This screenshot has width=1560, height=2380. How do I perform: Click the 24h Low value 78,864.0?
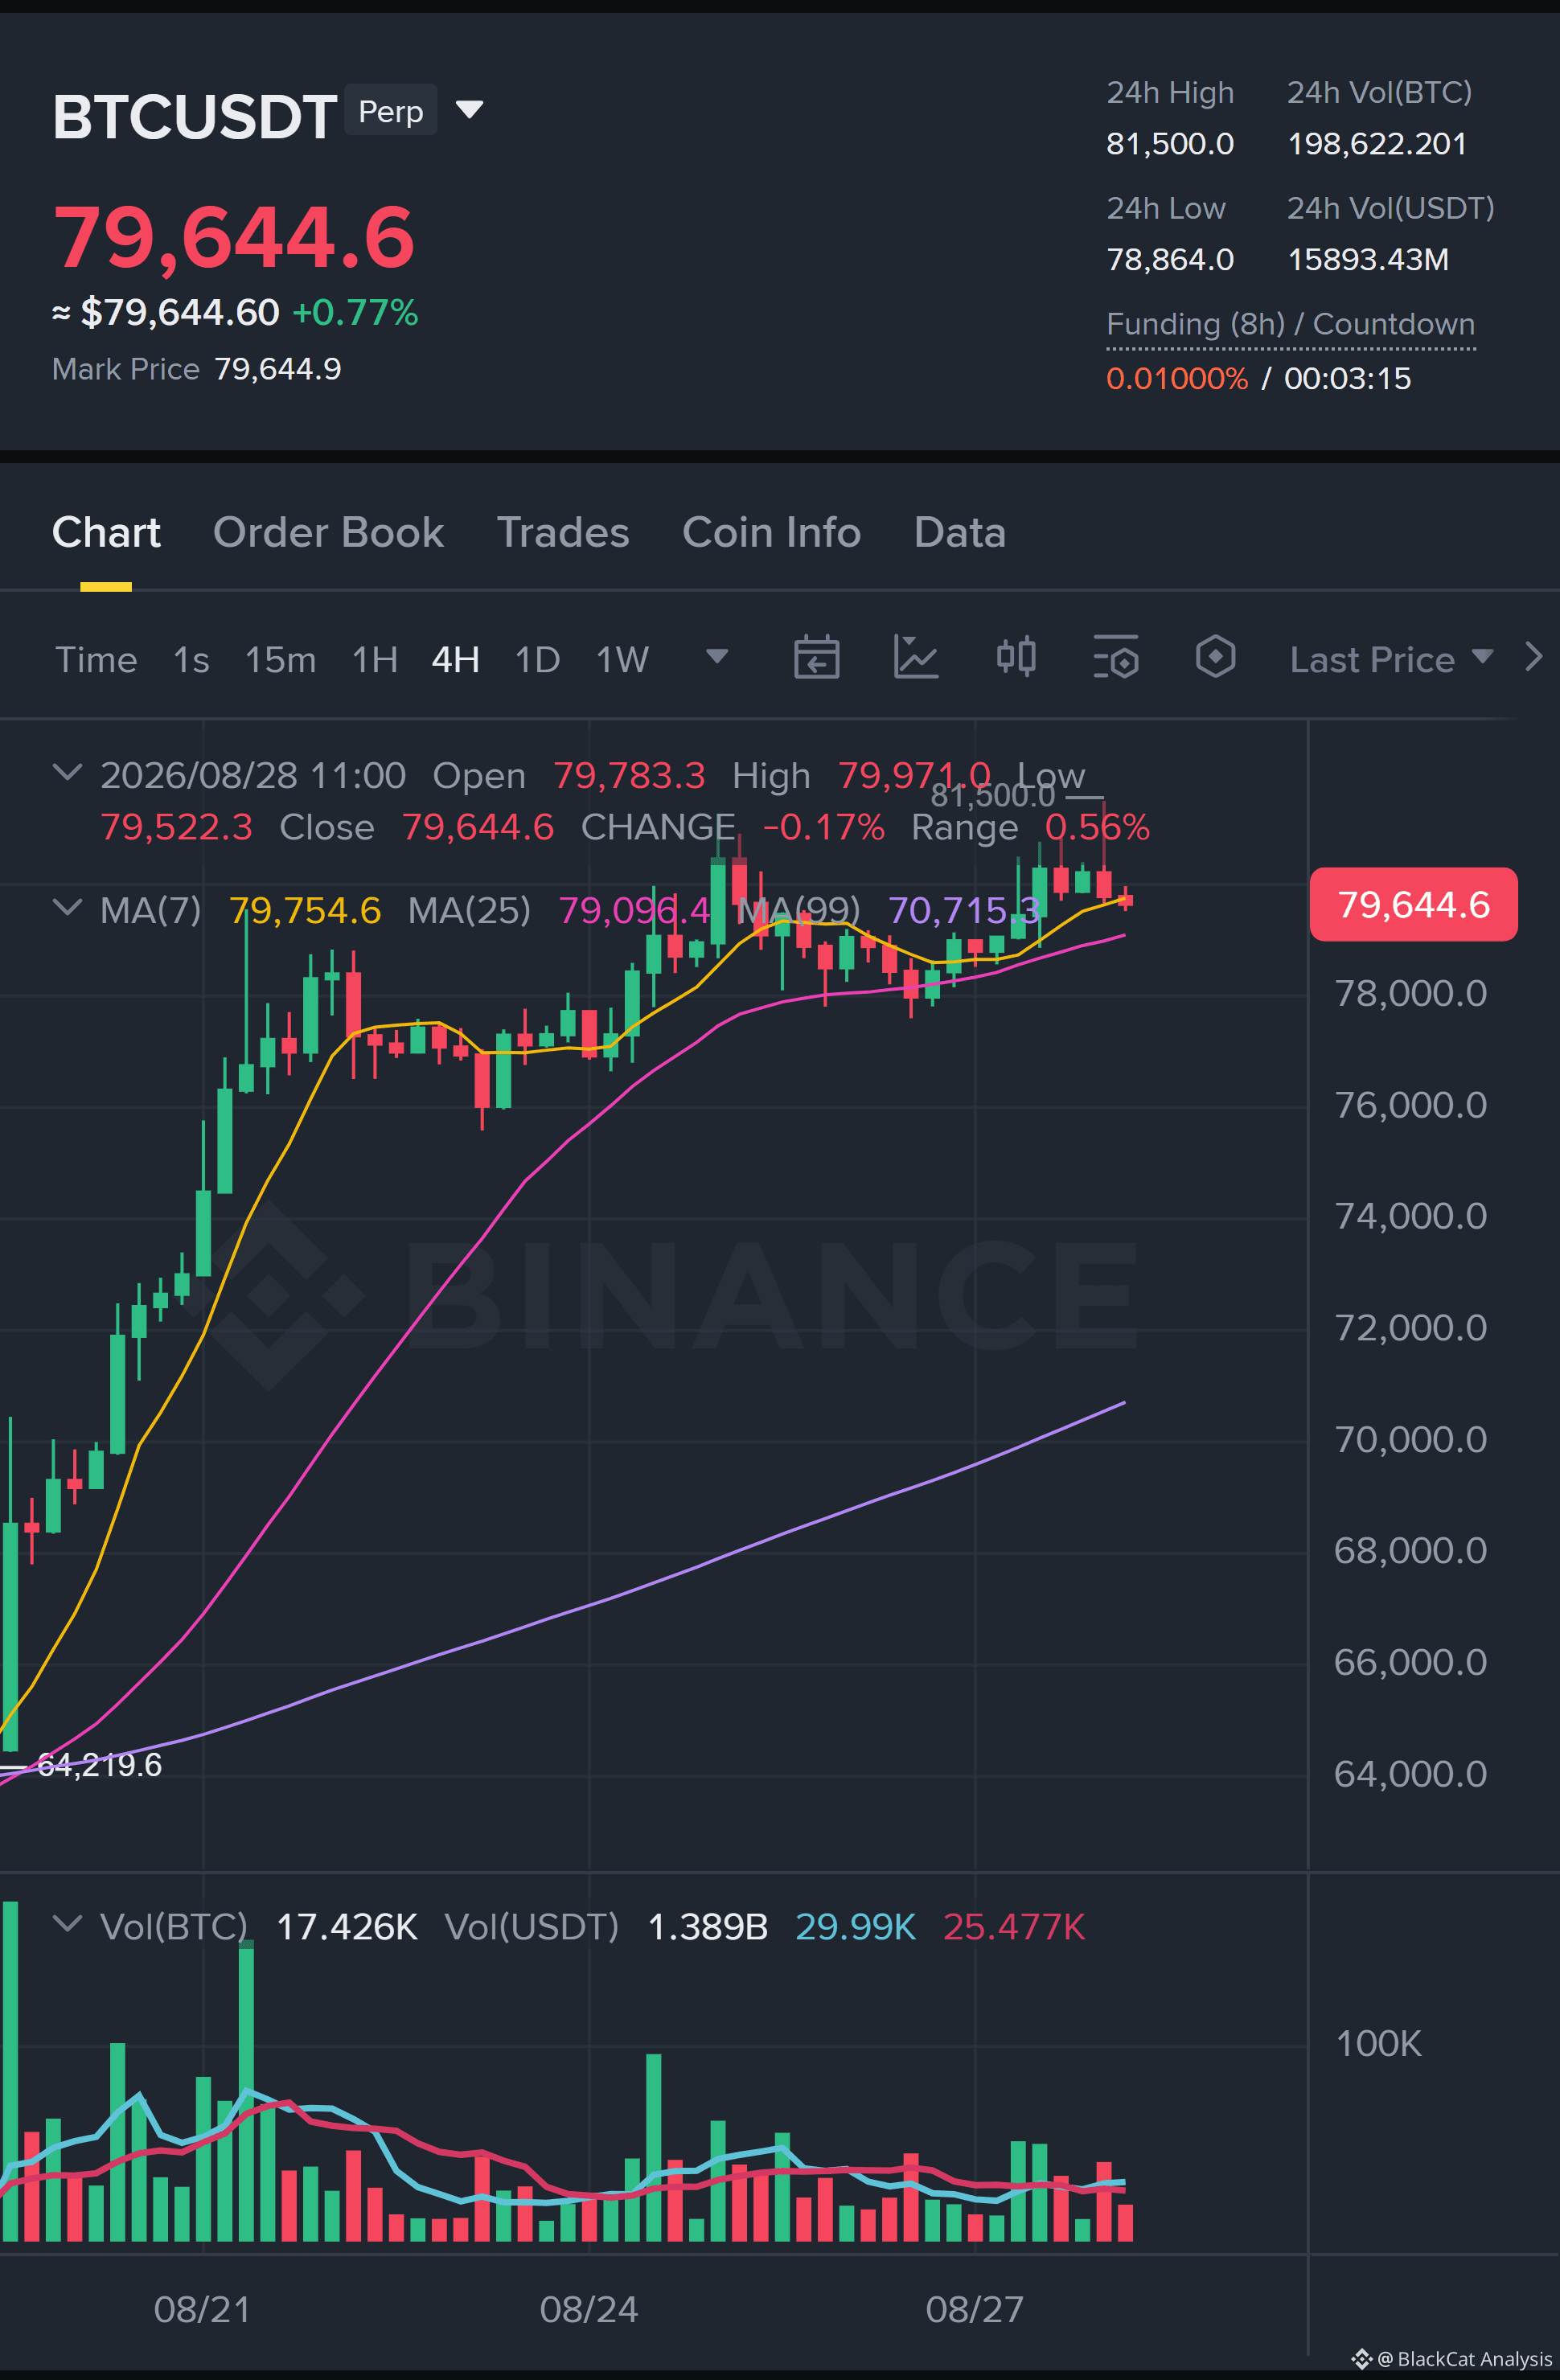1170,260
